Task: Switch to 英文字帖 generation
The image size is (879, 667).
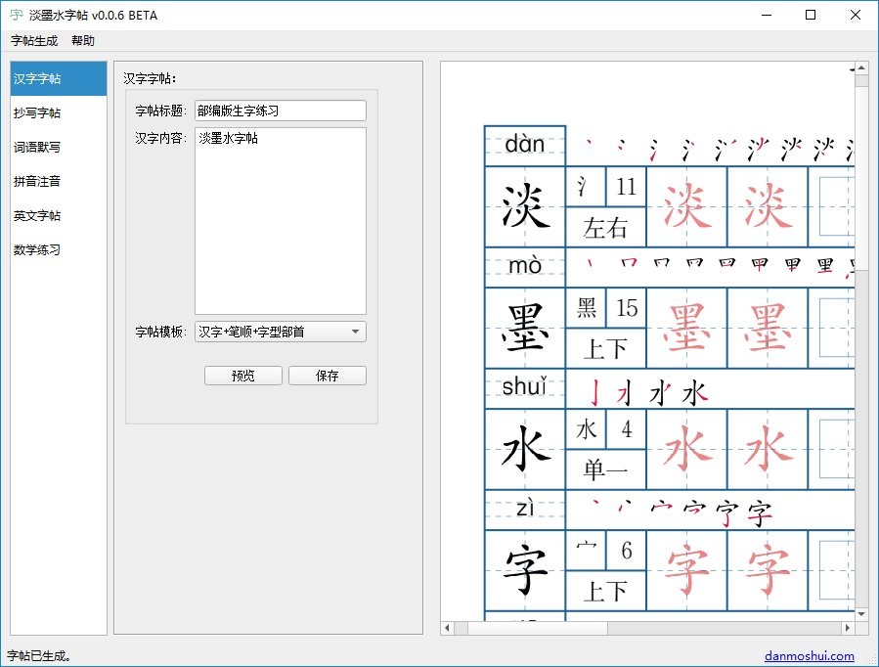Action: 37,215
